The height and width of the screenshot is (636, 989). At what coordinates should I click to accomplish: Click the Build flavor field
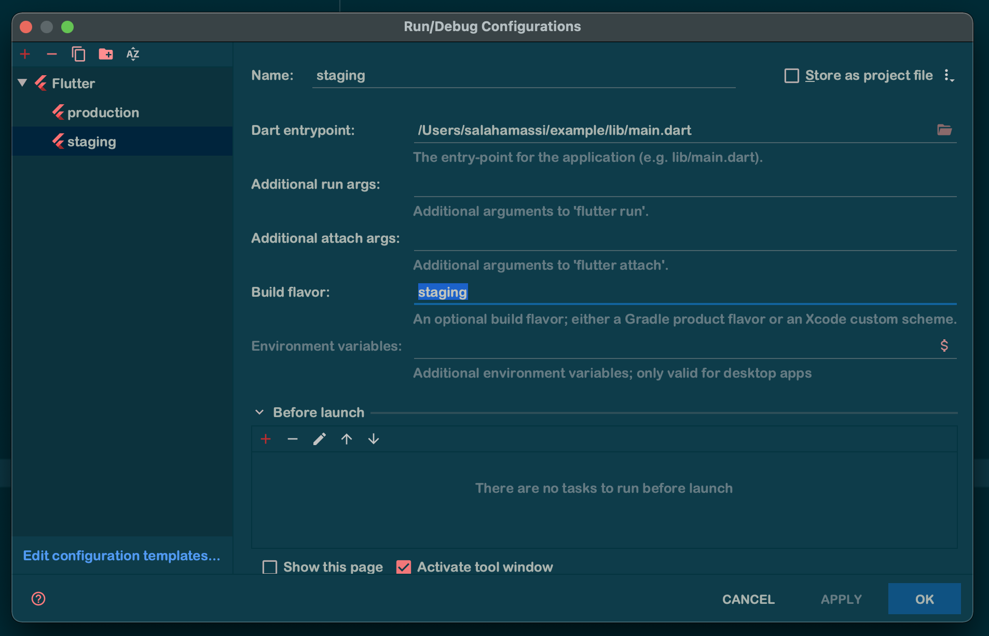click(x=685, y=293)
